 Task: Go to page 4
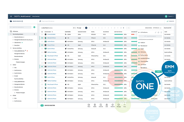(x=96, y=28)
